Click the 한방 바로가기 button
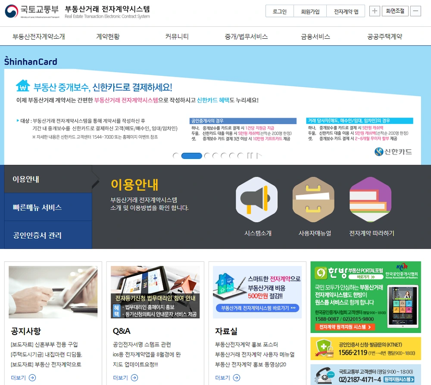Viewport: 431px width, 385px height. click(365, 277)
